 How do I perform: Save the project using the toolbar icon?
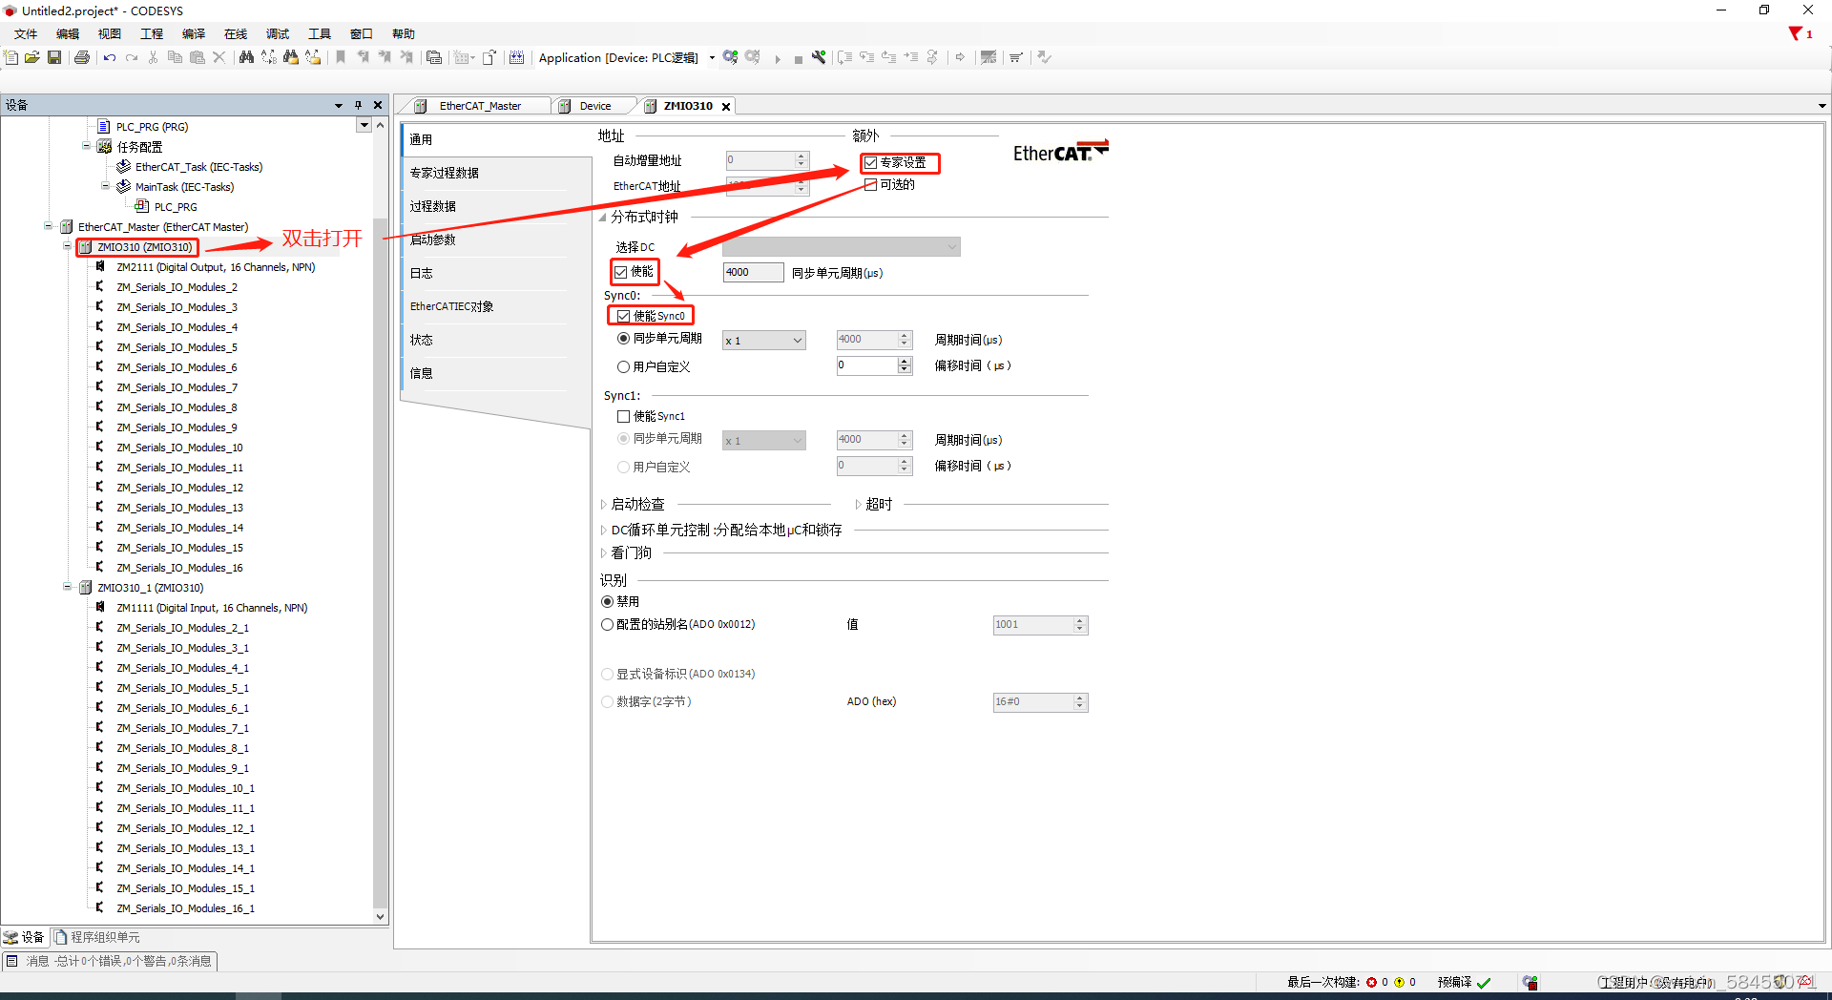54,57
